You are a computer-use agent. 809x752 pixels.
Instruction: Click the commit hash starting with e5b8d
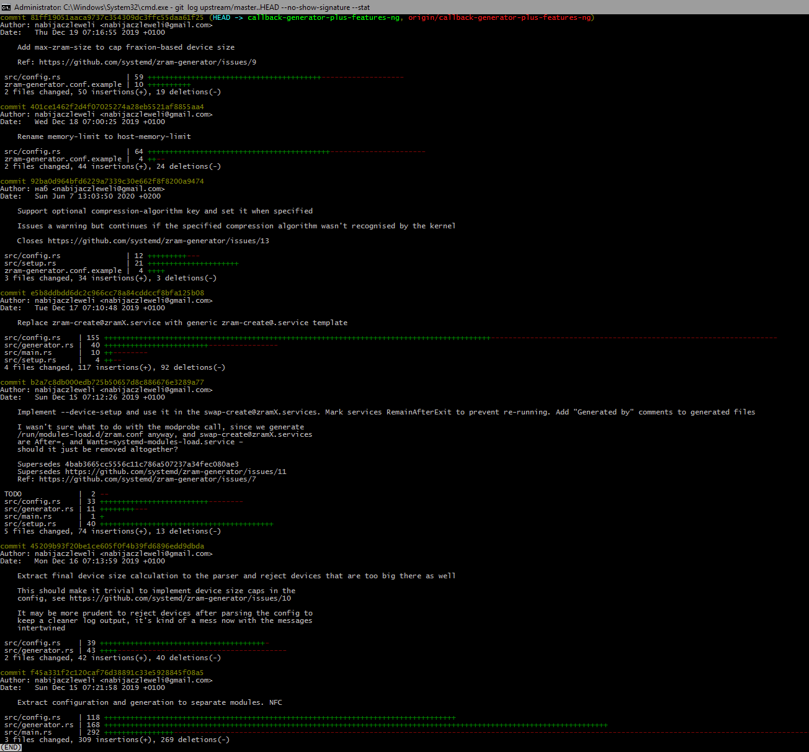117,293
